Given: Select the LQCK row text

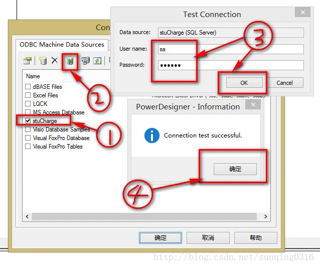Looking at the screenshot, I should coord(40,104).
